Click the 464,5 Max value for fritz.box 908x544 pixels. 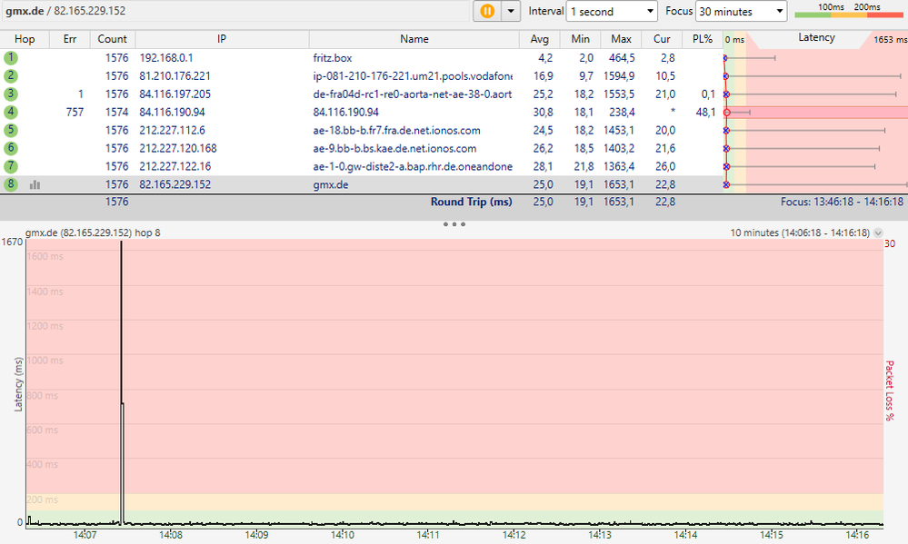622,58
